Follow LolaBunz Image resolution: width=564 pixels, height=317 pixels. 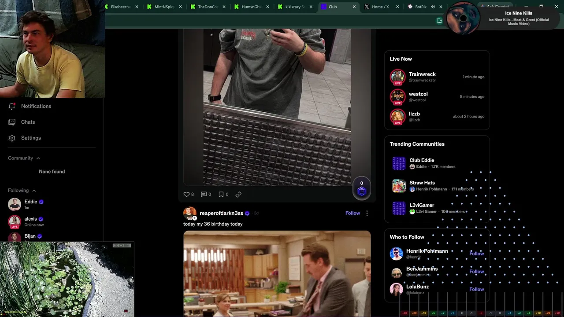click(477, 289)
